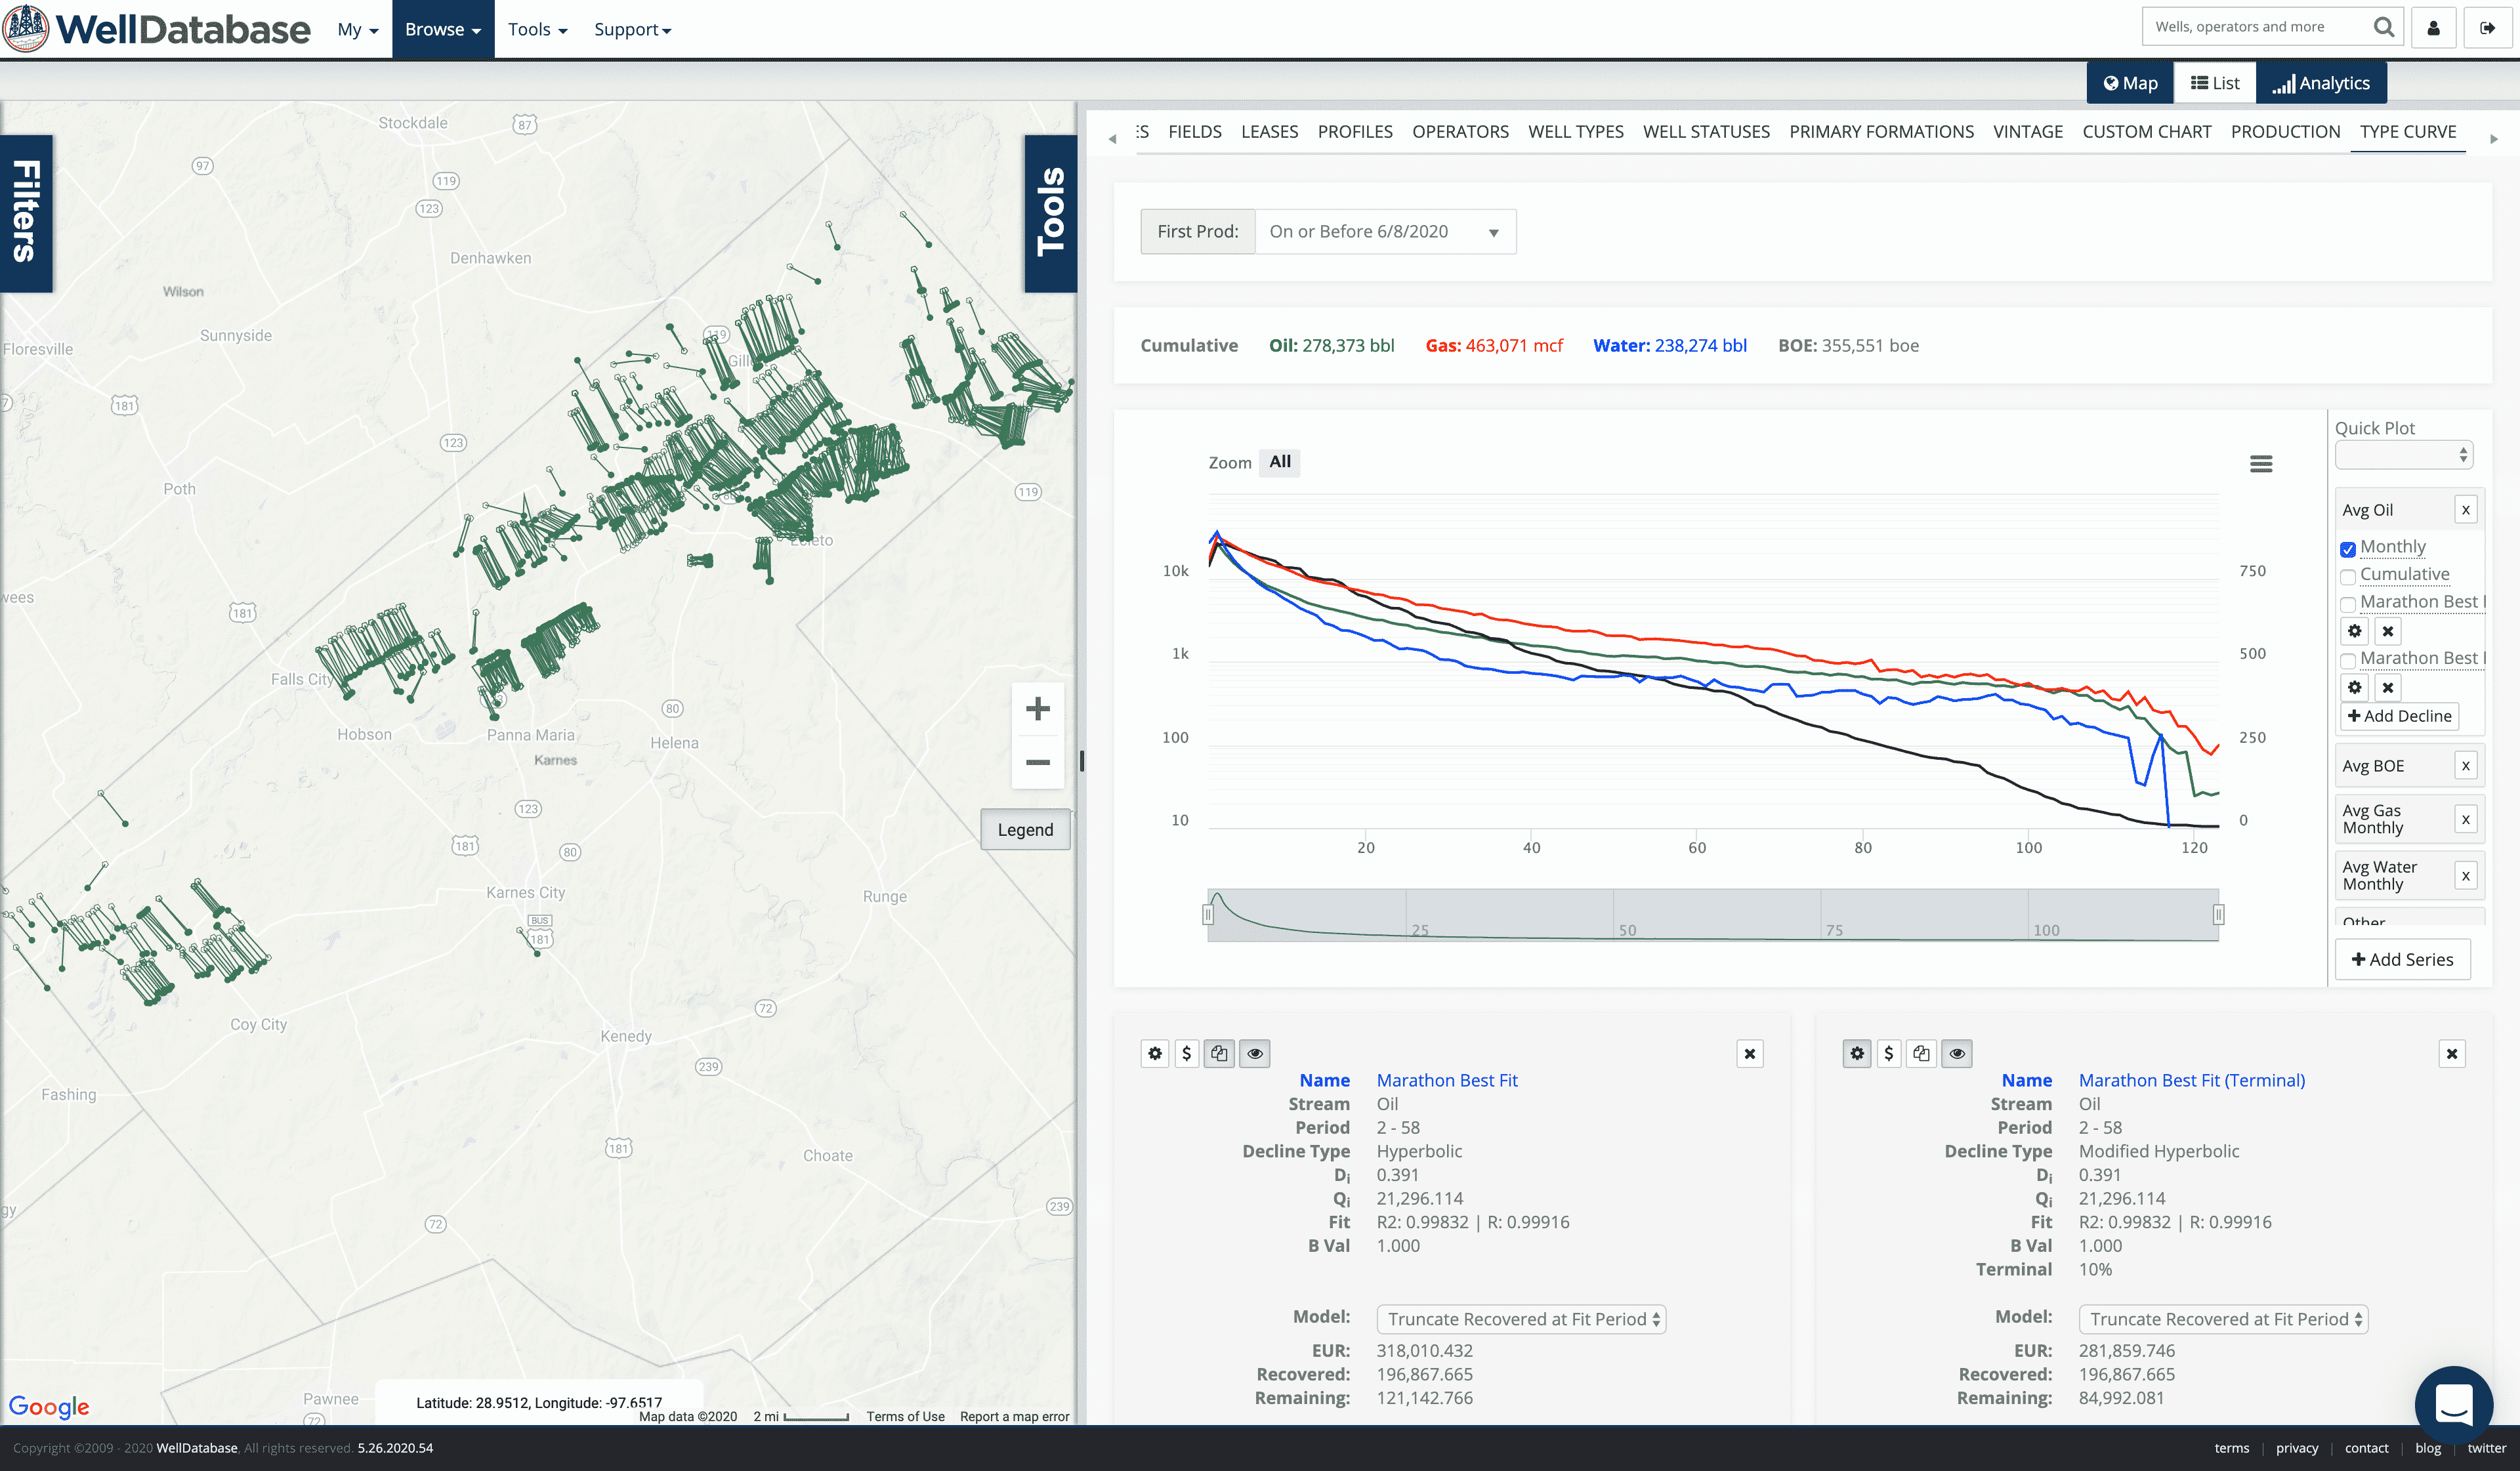Open gear settings of Marathon Best Fit (Terminal)

[1857, 1053]
